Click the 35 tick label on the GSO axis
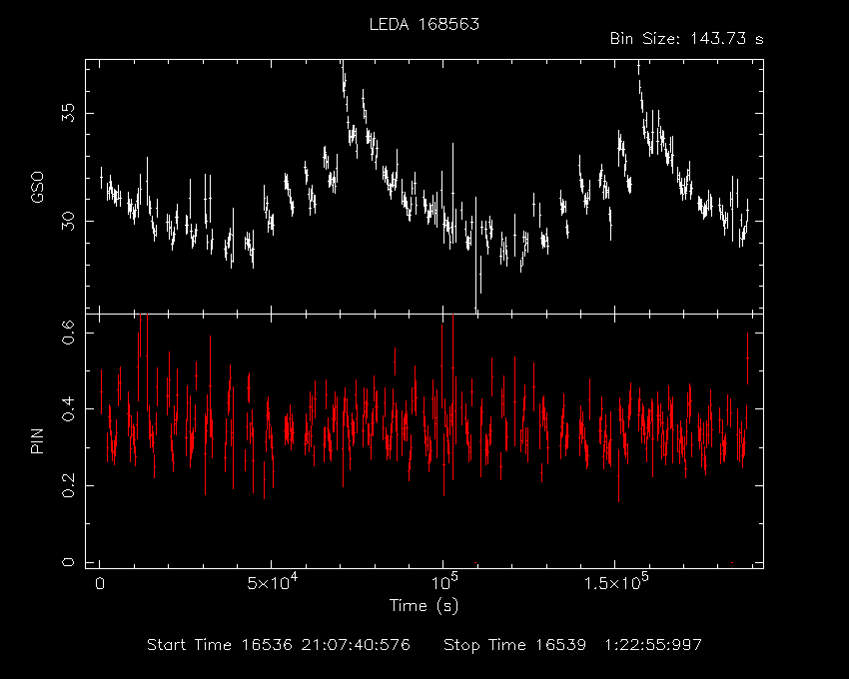849x679 pixels. tap(68, 113)
